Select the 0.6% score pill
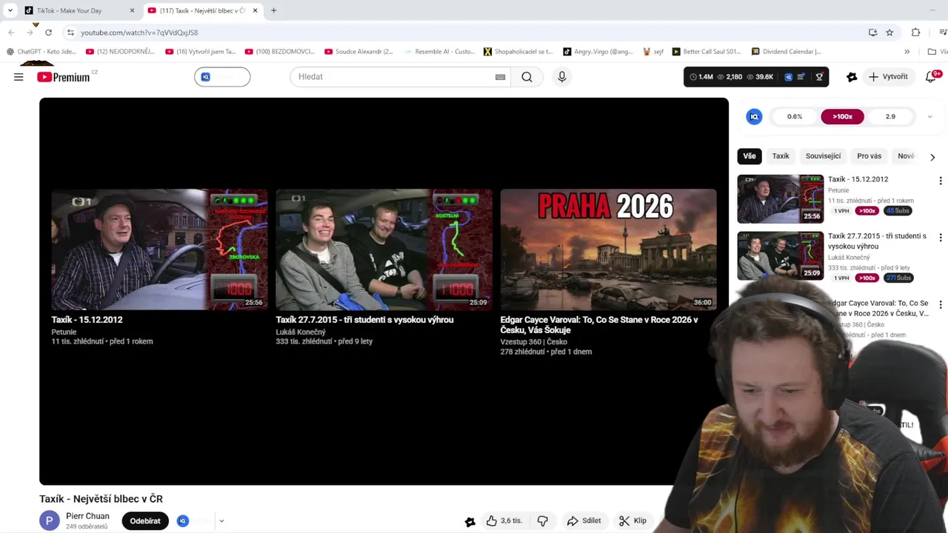Screen dimensions: 948x533 click(x=795, y=117)
